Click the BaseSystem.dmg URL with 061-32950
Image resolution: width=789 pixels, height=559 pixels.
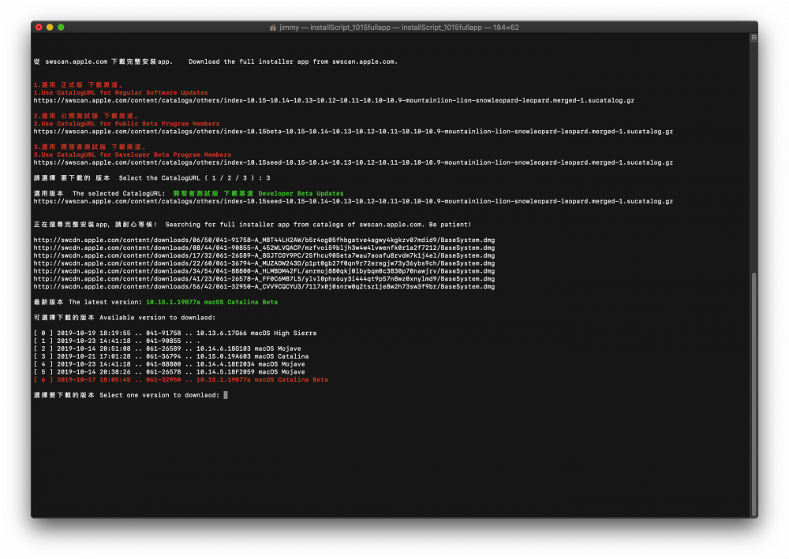tap(264, 287)
